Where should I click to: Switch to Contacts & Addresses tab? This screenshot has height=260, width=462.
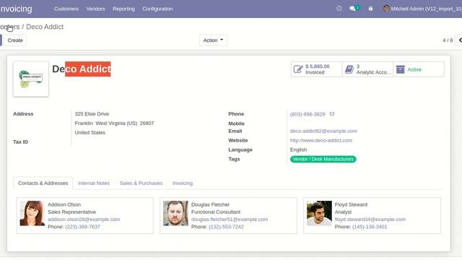point(43,183)
